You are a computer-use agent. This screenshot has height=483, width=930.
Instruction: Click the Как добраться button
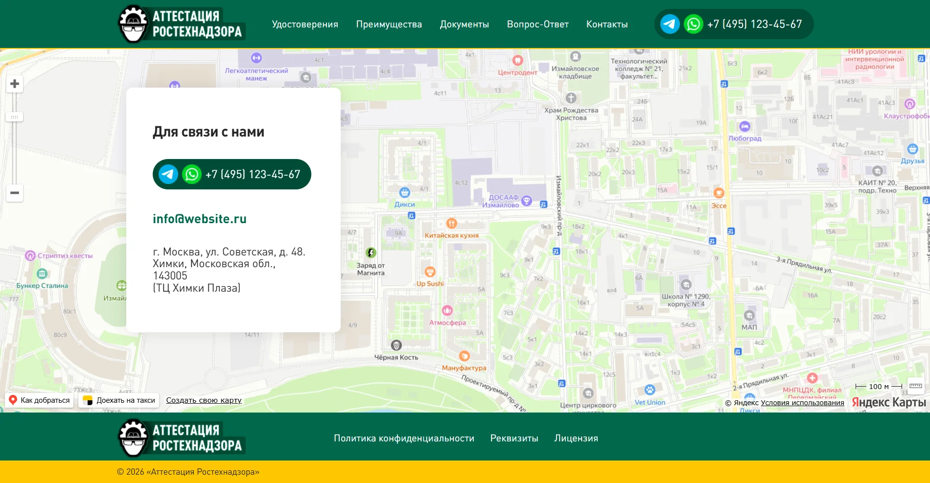click(x=39, y=400)
